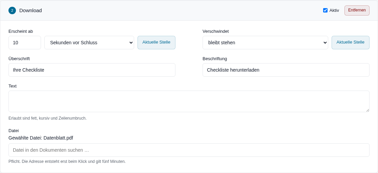Click the text Gewählte Datei: Datenblatt.pdf
The height and width of the screenshot is (173, 378).
point(41,138)
